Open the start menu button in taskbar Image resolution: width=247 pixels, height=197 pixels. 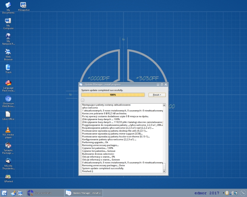tap(4, 193)
